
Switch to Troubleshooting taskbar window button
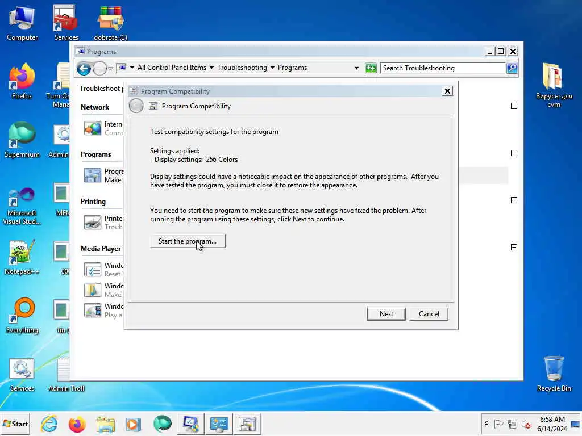pos(190,424)
